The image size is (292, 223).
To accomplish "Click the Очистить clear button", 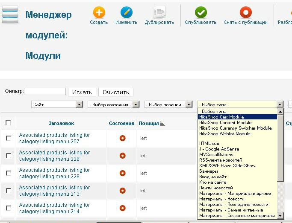I will [x=115, y=92].
